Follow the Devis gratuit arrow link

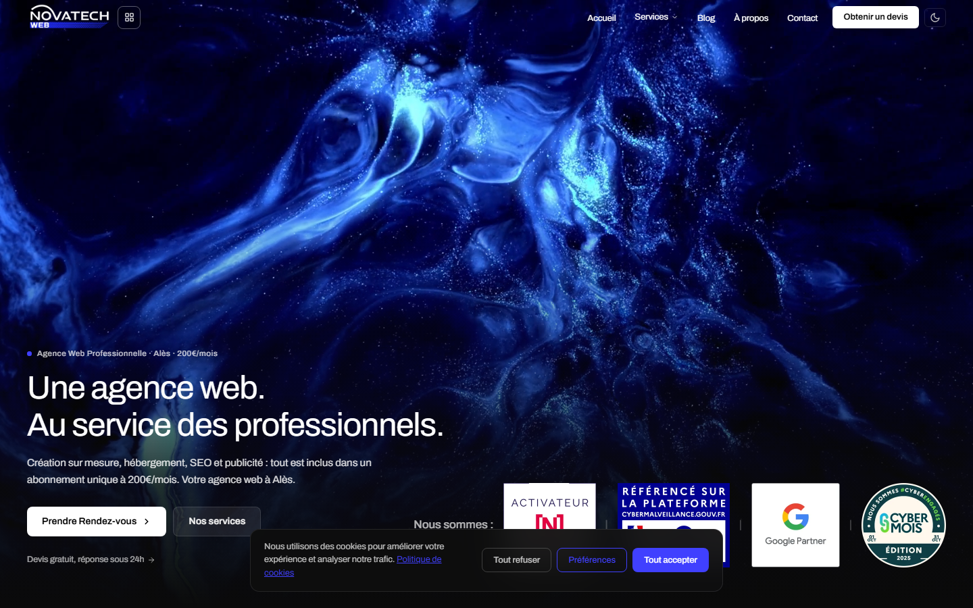pyautogui.click(x=91, y=559)
